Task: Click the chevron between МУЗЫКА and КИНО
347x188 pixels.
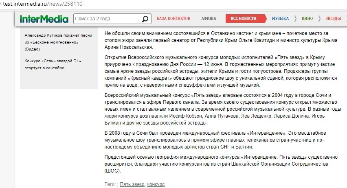Action: coord(295,19)
